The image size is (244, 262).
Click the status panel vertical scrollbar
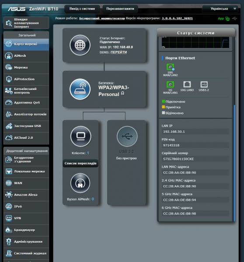(x=234, y=163)
